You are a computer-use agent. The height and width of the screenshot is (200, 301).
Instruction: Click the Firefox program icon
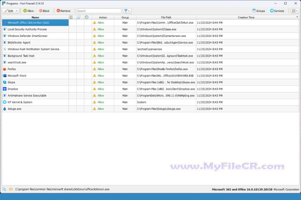click(5, 69)
